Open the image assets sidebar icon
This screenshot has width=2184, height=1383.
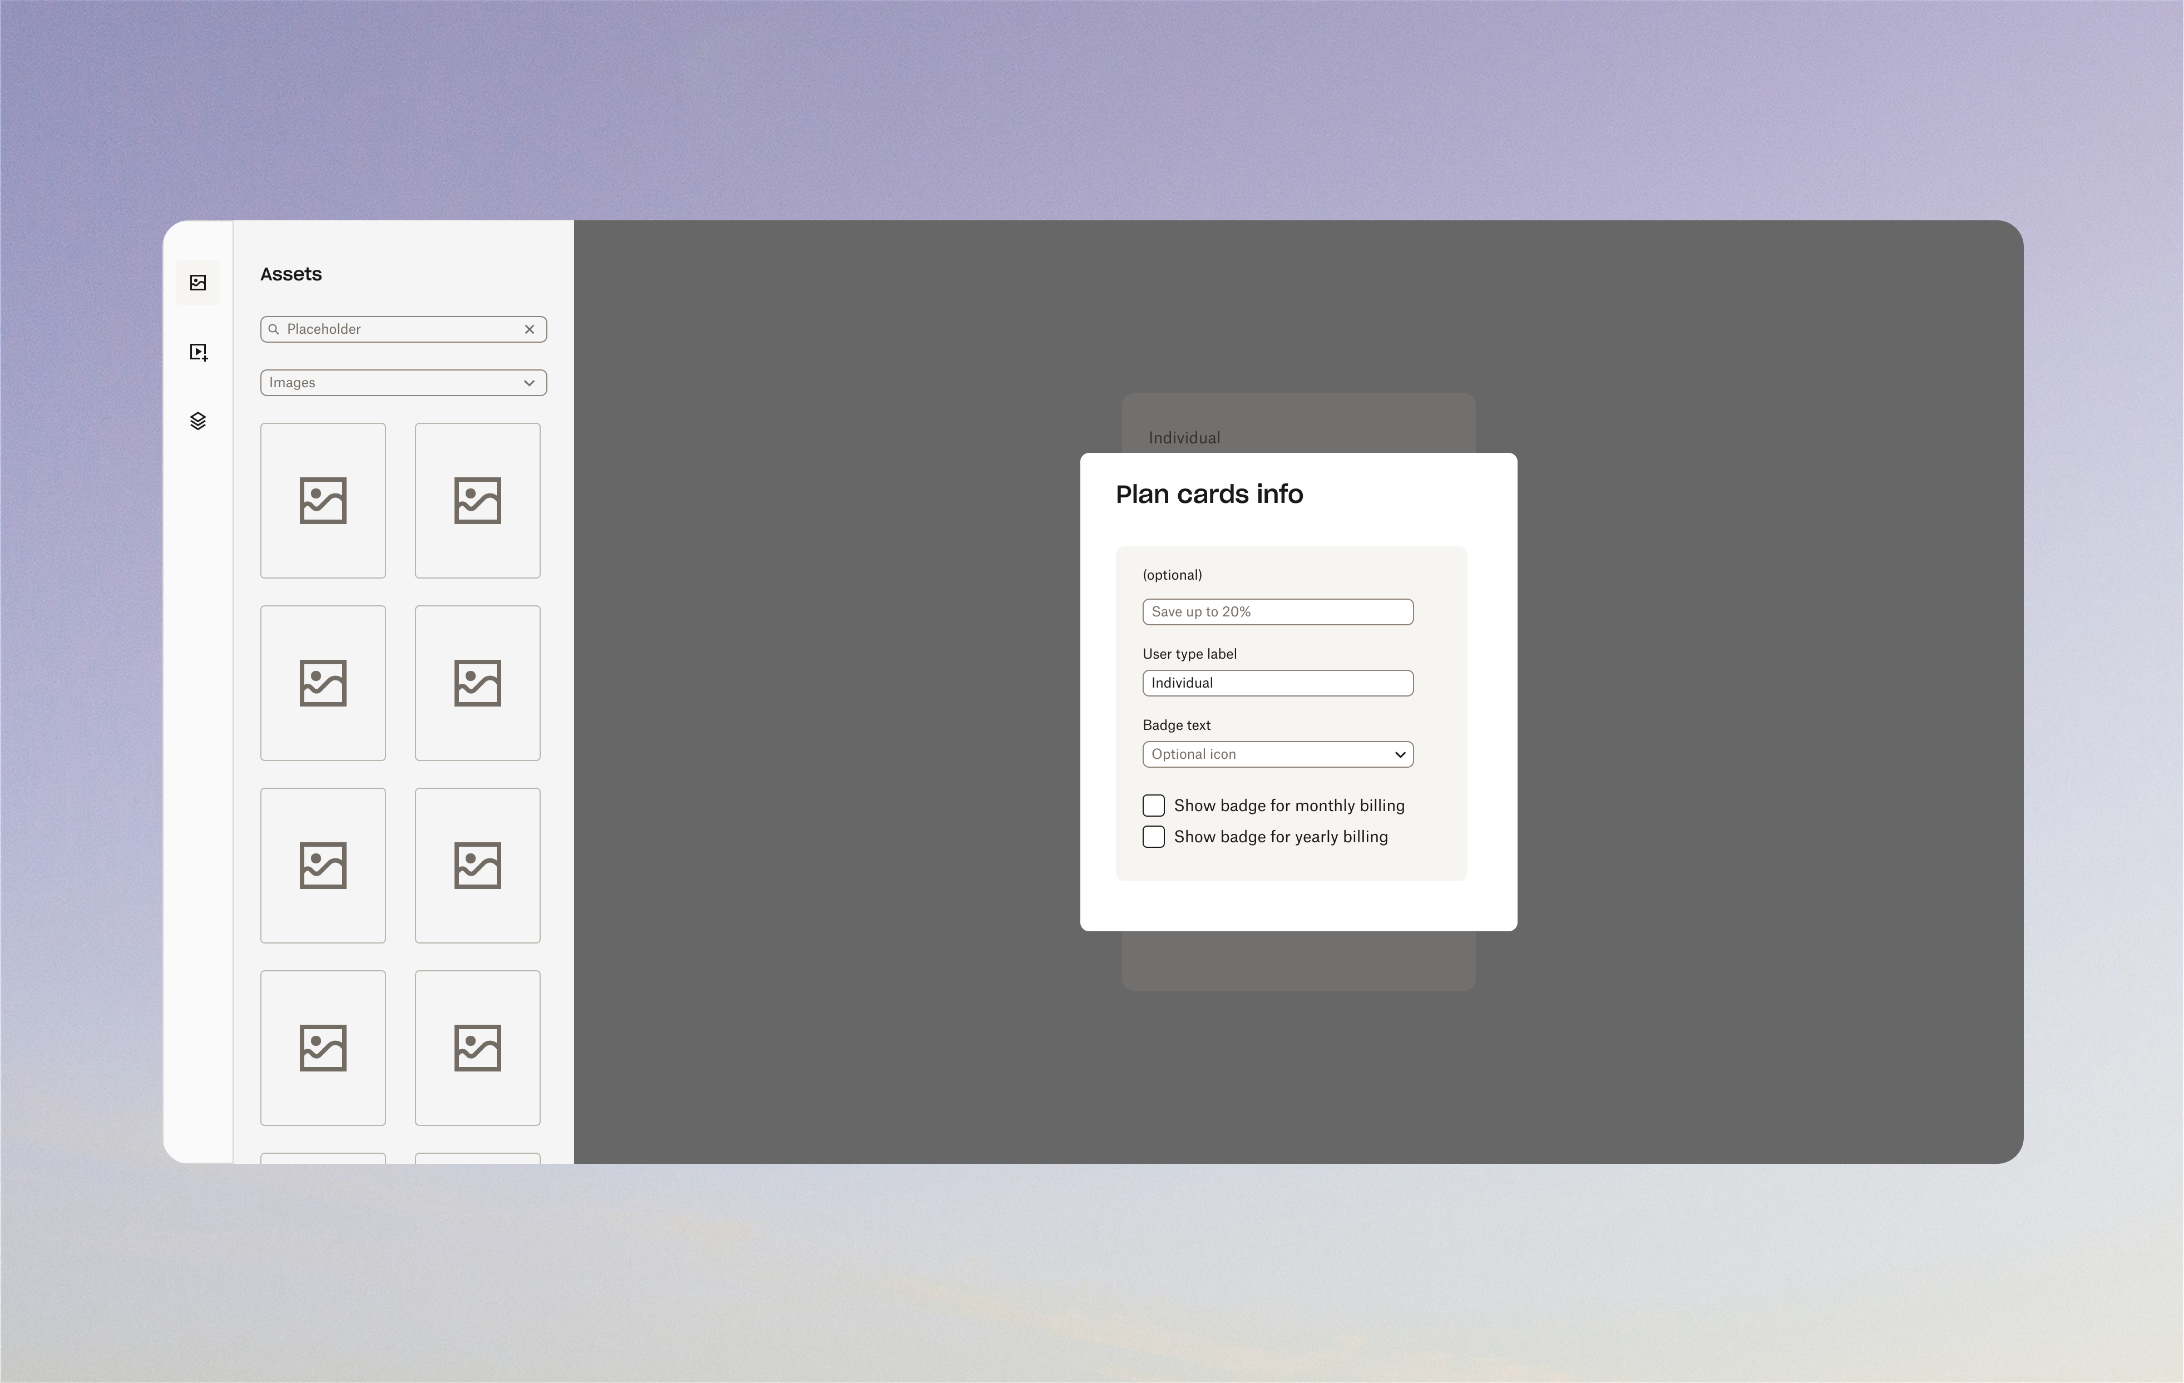[197, 283]
